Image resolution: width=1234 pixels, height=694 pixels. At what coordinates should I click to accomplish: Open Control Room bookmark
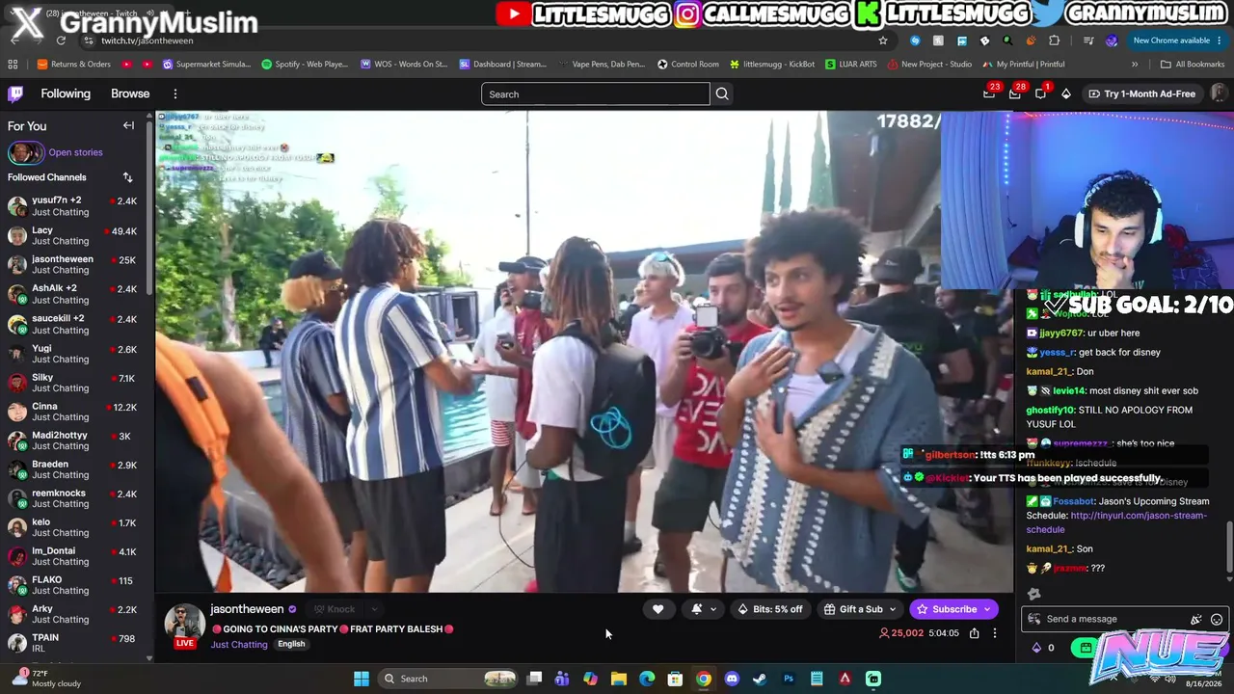(x=688, y=65)
